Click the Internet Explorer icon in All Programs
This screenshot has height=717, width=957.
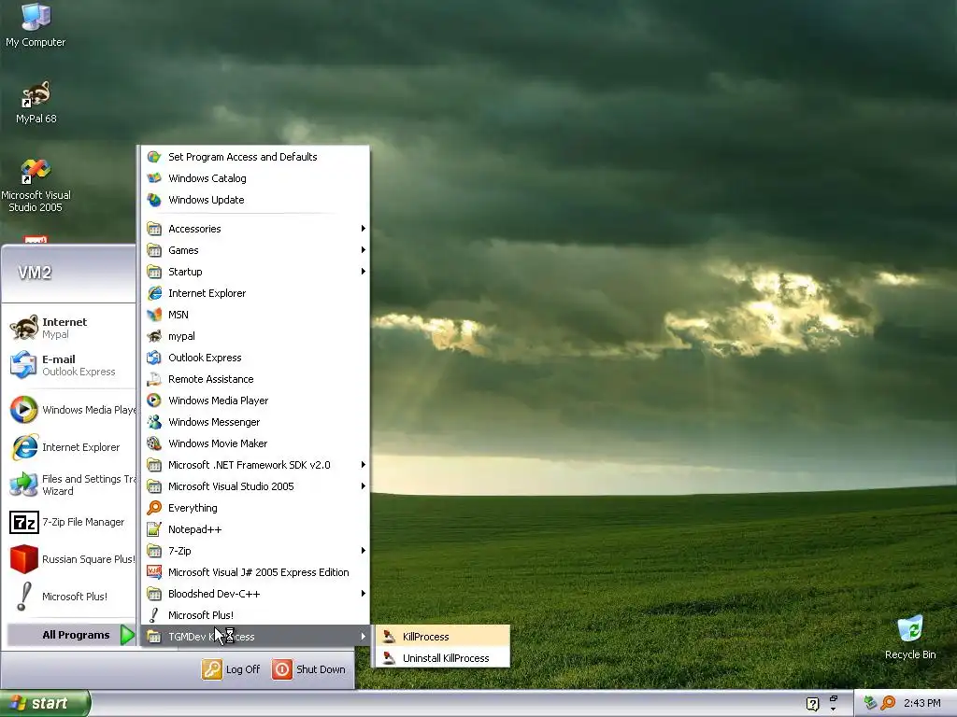coord(154,292)
